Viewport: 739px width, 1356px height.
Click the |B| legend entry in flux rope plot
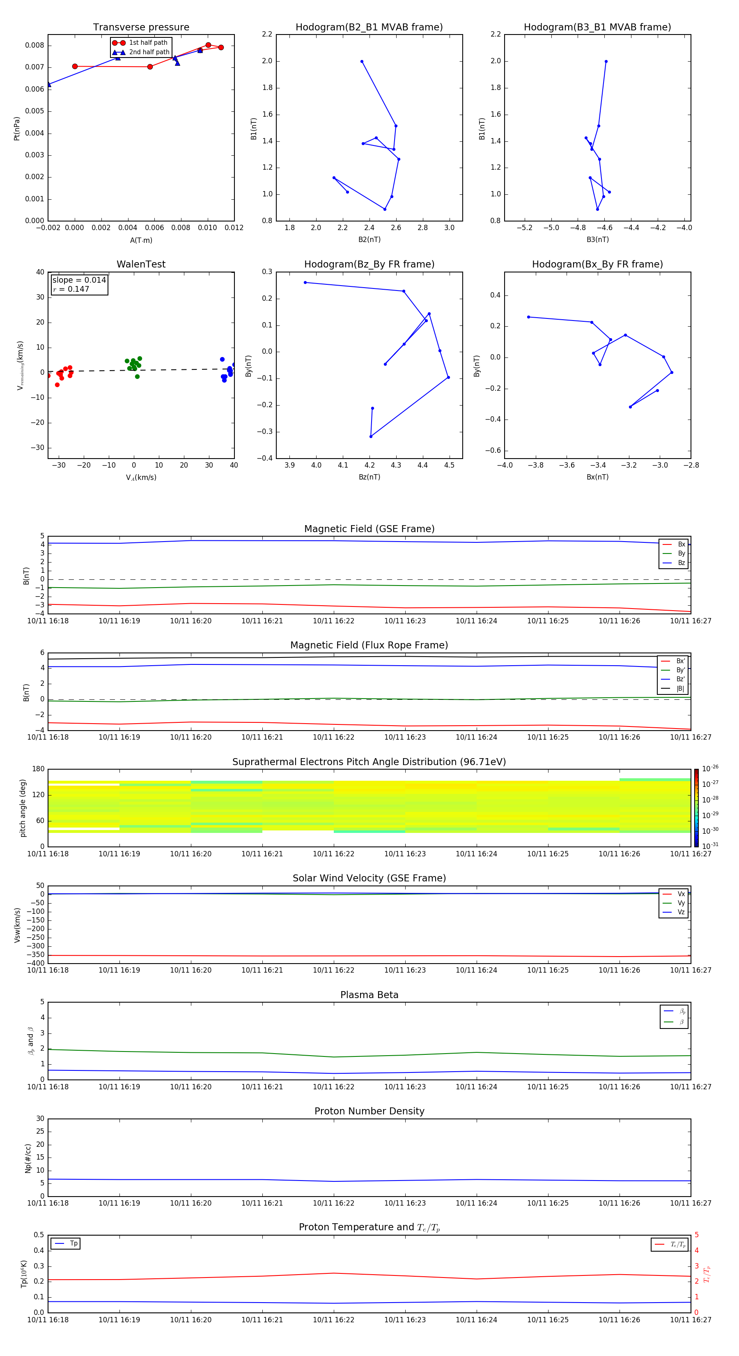coord(673,689)
